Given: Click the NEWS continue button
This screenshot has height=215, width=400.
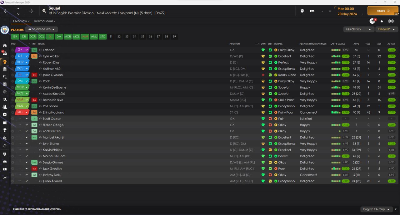Looking at the screenshot, I should (x=383, y=11).
